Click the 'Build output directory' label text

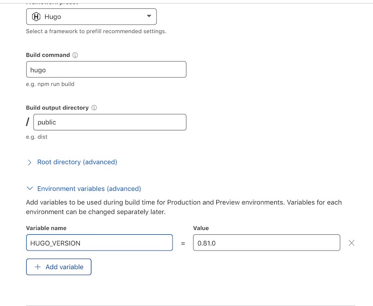(57, 108)
